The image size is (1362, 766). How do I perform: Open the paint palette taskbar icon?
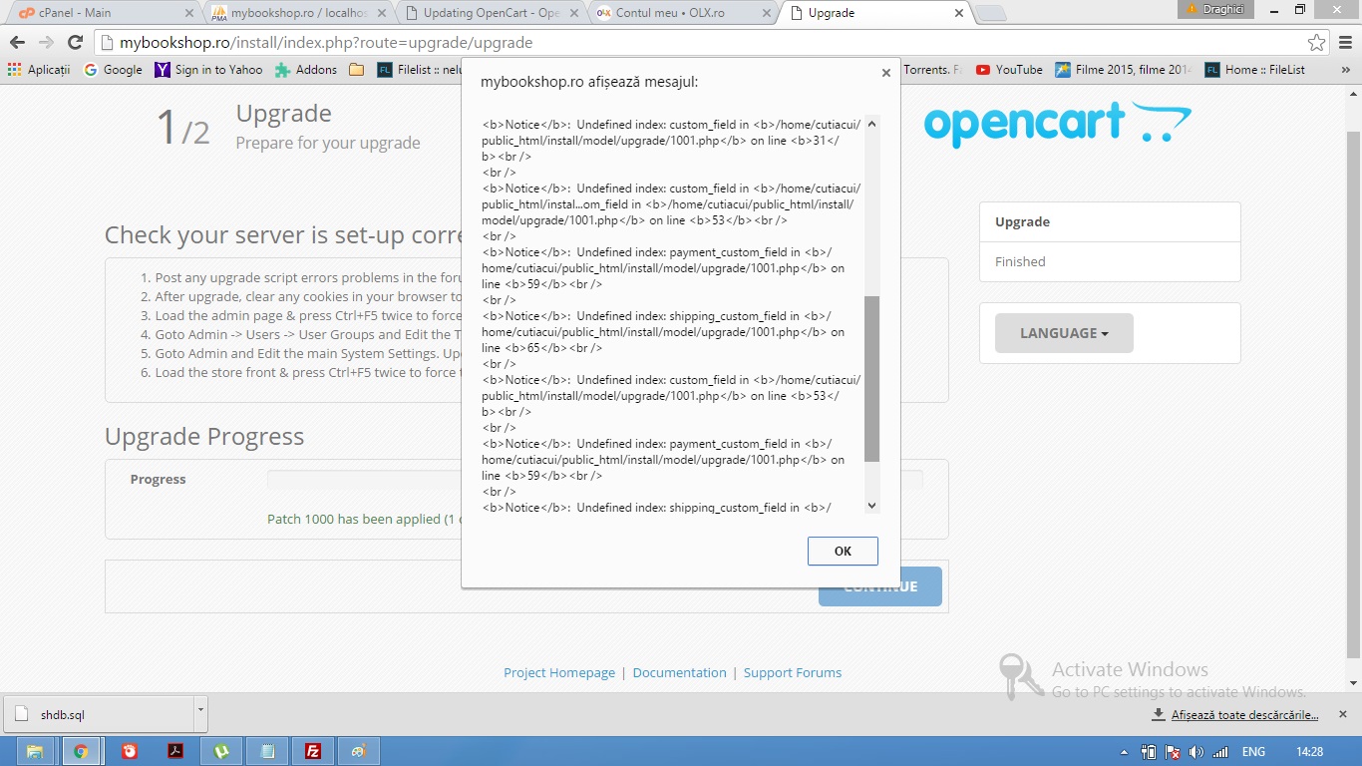(359, 751)
